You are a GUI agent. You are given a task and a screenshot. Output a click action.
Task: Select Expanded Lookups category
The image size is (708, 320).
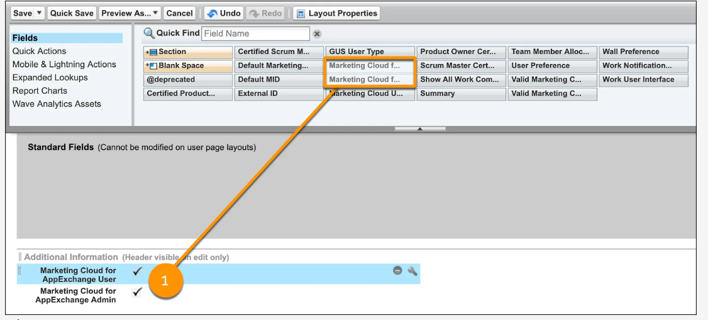[50, 78]
